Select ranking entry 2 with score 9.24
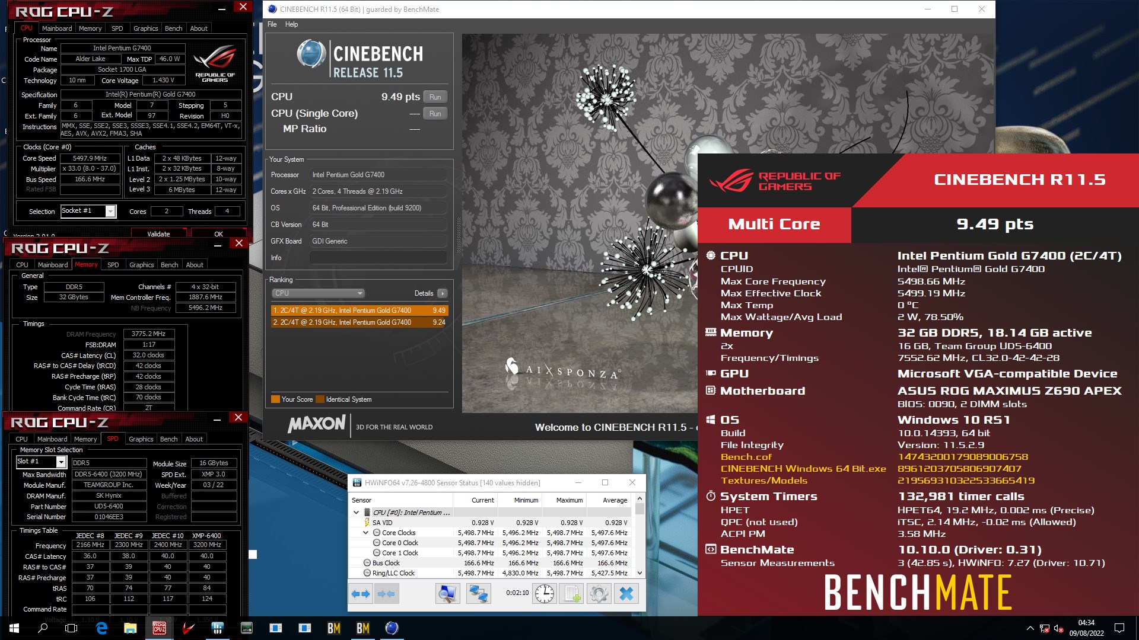 [359, 322]
